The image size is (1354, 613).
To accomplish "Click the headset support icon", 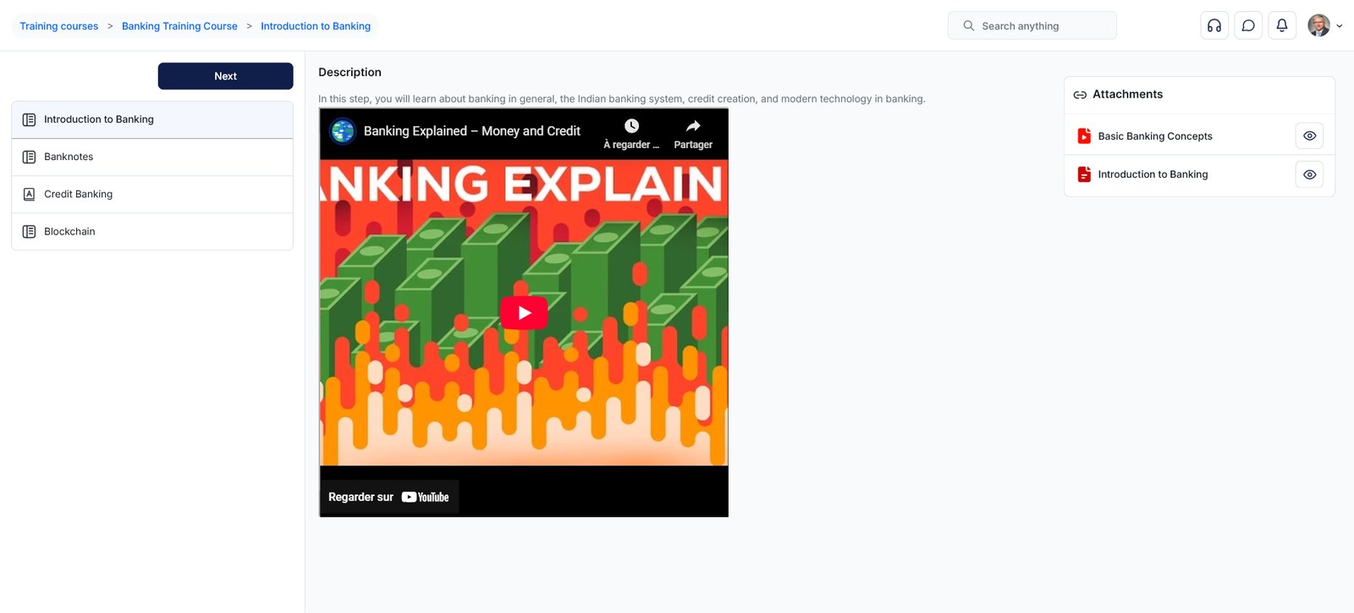I will pyautogui.click(x=1214, y=25).
